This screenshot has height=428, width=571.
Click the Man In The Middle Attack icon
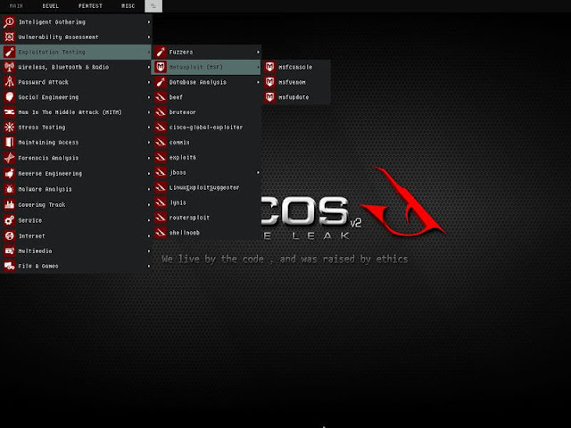[10, 112]
